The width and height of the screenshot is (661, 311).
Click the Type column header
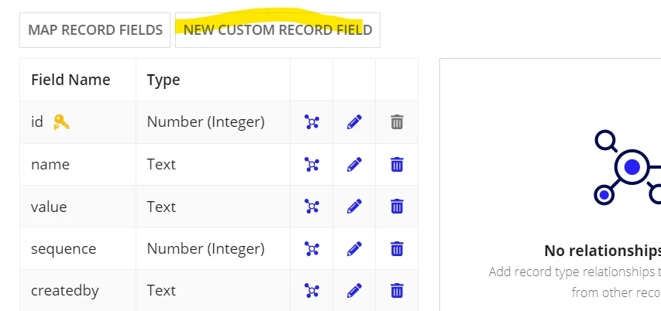164,80
